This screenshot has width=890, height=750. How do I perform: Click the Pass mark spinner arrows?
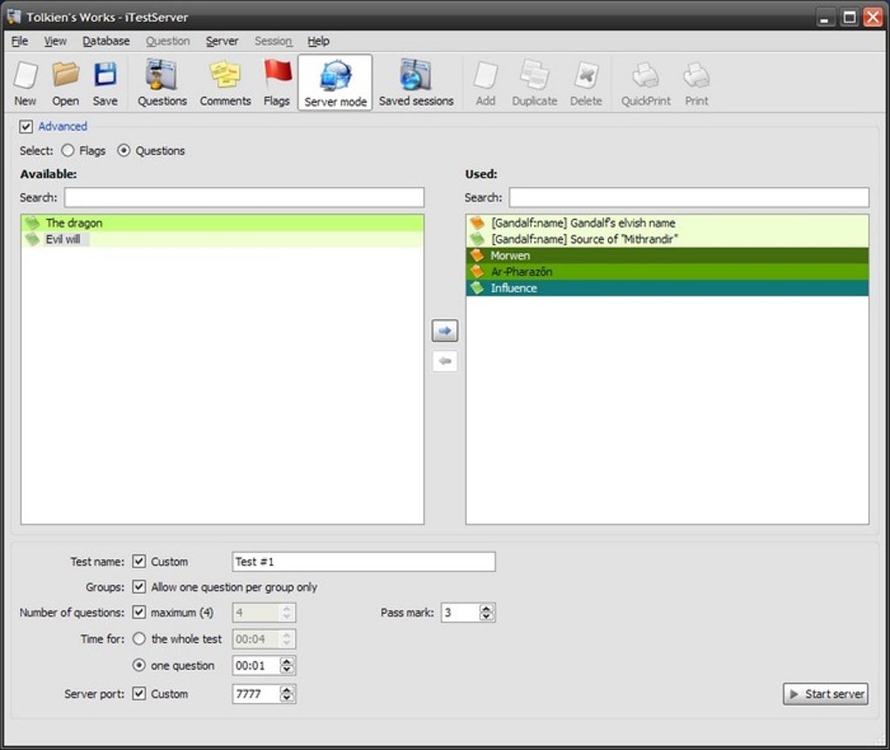pos(486,613)
